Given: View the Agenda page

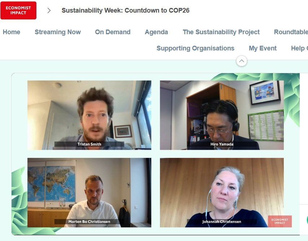Looking at the screenshot, I should [x=157, y=32].
